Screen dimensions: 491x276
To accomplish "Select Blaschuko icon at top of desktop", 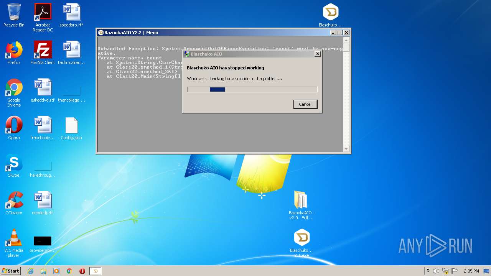I will [330, 15].
